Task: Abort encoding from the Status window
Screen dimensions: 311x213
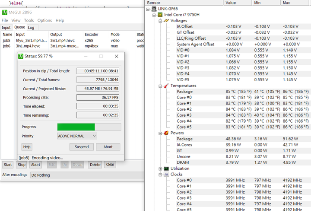Action: pyautogui.click(x=108, y=147)
